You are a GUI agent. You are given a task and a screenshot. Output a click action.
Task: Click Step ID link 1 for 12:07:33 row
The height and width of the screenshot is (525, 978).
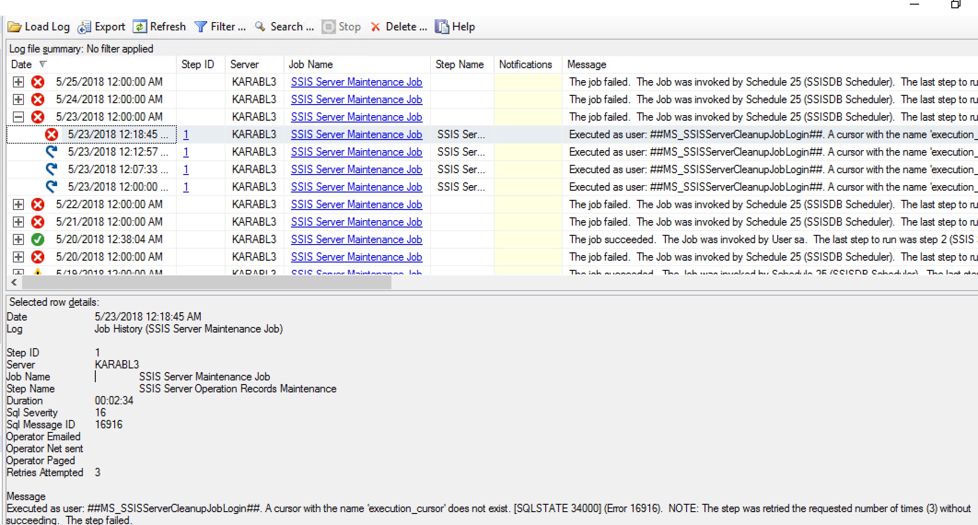186,169
